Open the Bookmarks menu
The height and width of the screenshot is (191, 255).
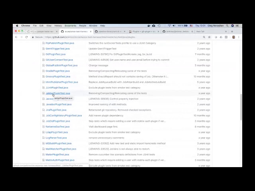[x=71, y=25]
